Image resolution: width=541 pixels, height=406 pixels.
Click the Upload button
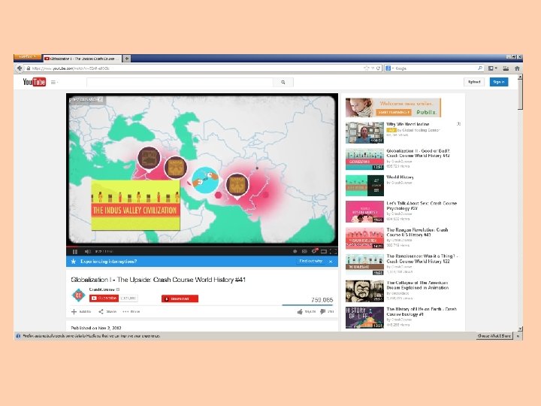(x=474, y=82)
